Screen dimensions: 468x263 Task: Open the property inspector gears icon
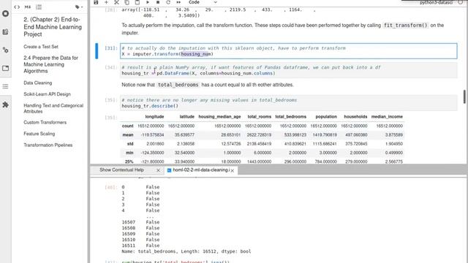(5, 50)
